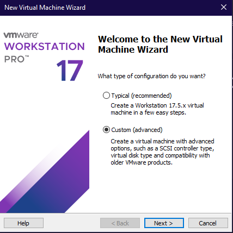Click the Typical (recommended) label text
Image resolution: width=233 pixels, height=233 pixels.
[142, 96]
